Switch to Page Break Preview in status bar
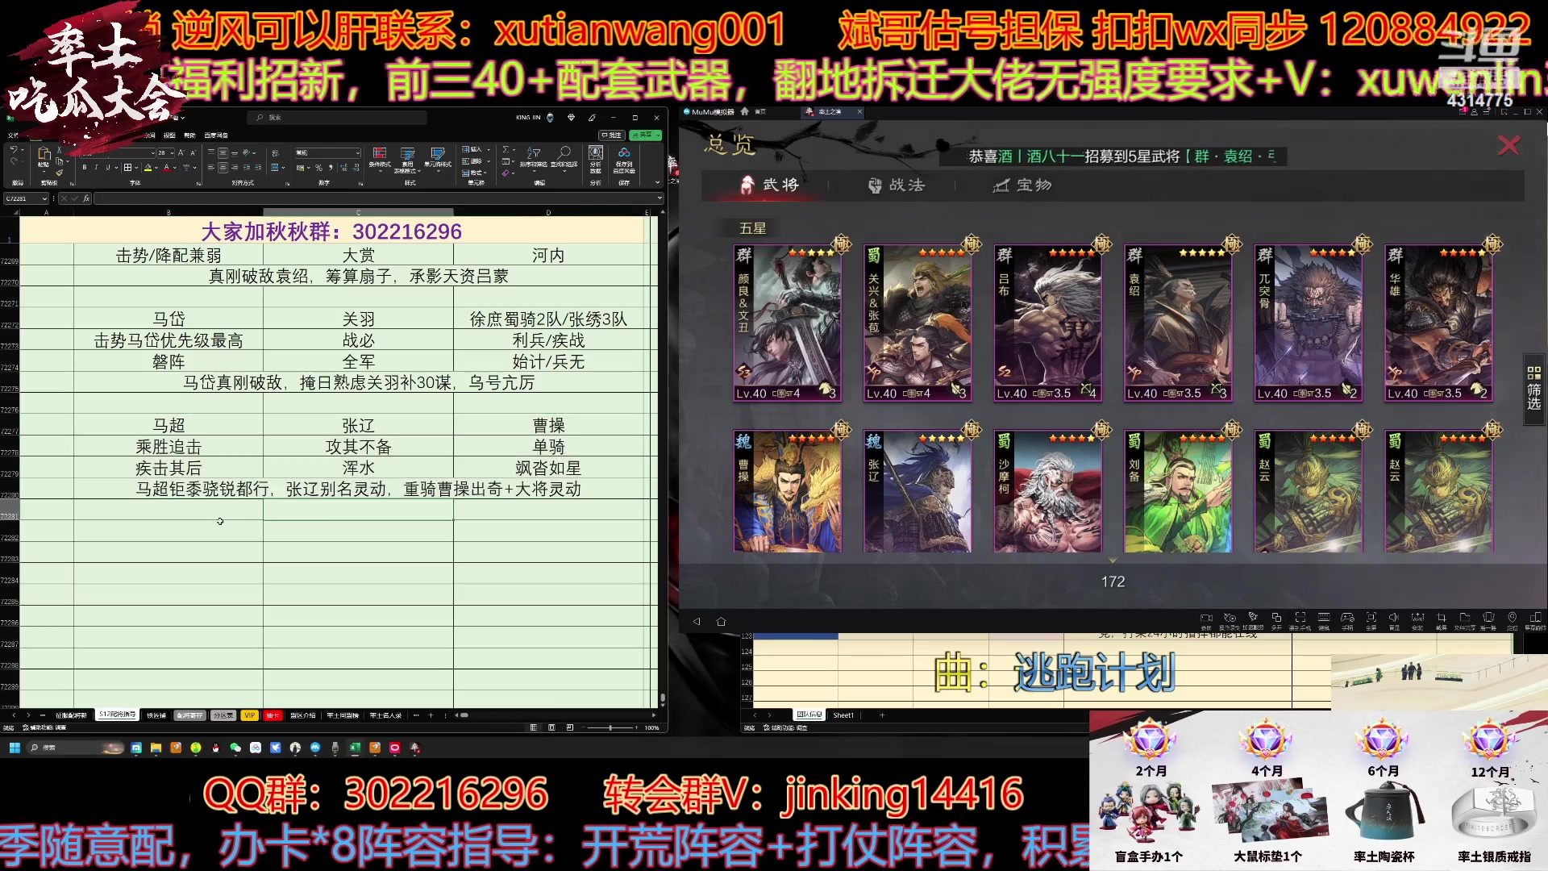1548x871 pixels. [570, 727]
